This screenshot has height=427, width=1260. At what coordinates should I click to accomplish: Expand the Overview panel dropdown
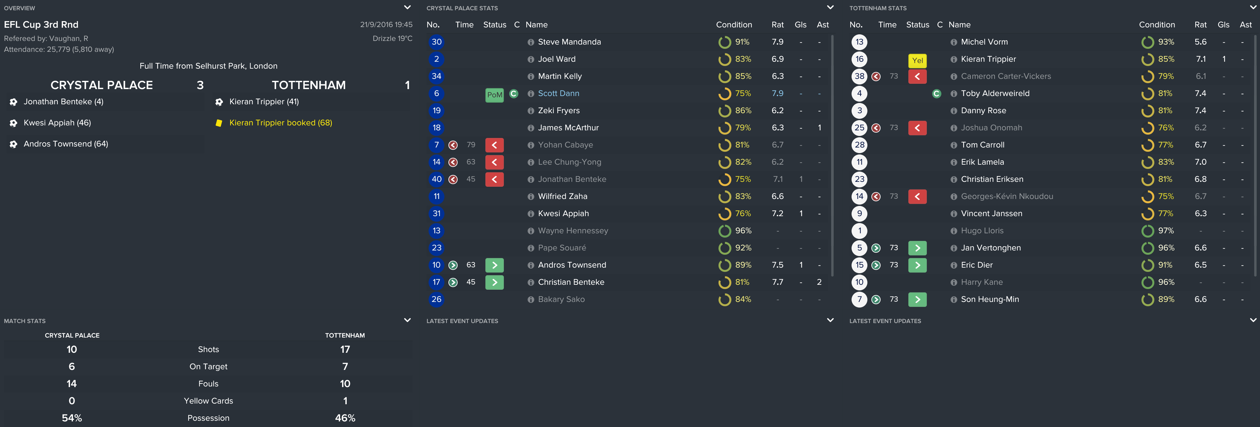407,7
